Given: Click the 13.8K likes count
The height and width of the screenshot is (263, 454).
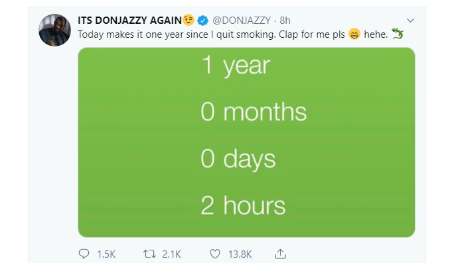Looking at the screenshot, I should pyautogui.click(x=240, y=254).
